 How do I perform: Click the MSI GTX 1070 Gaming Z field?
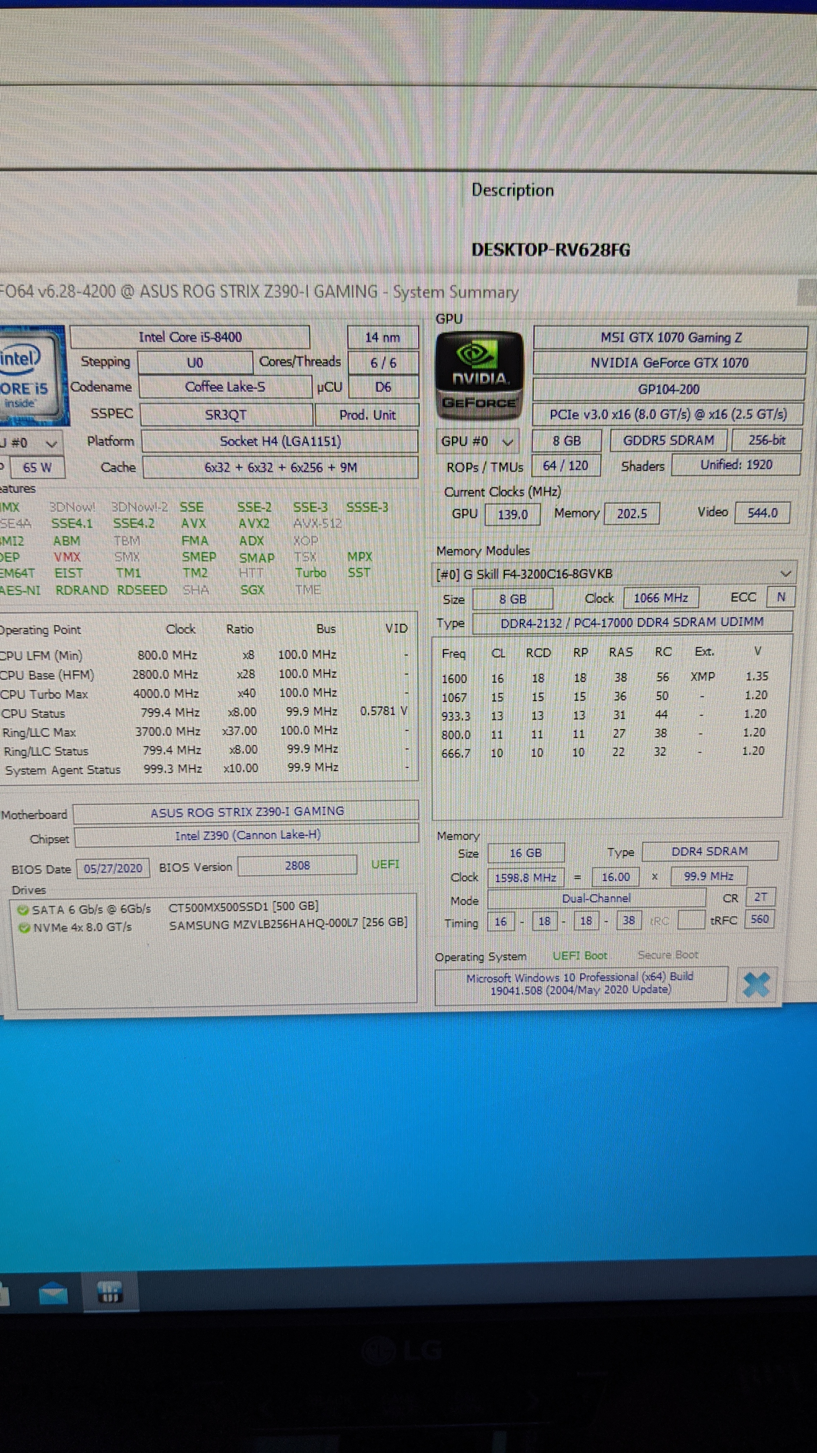point(670,337)
